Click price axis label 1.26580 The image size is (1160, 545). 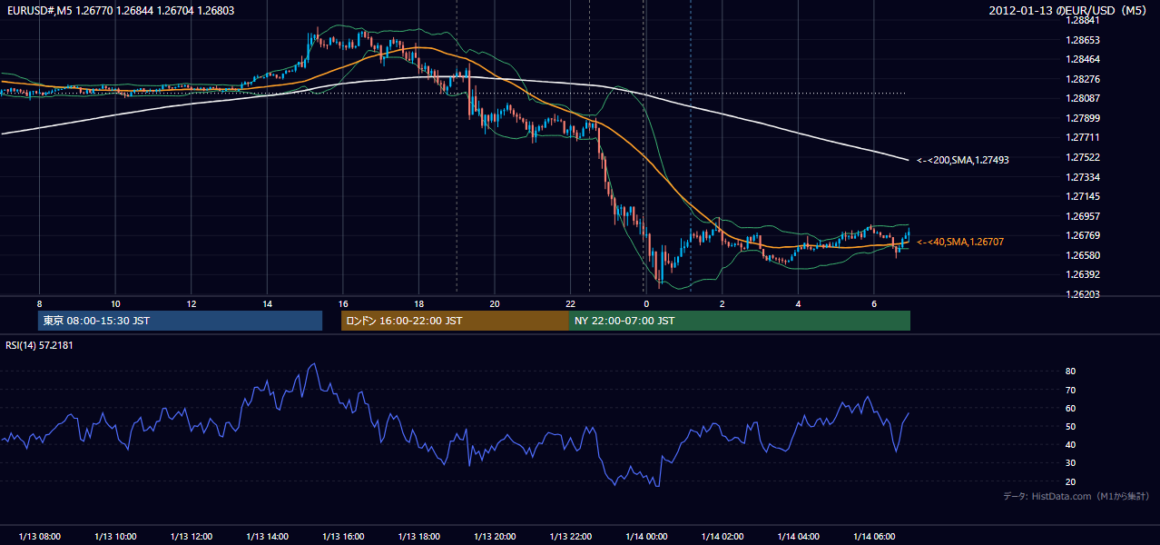coord(1083,255)
